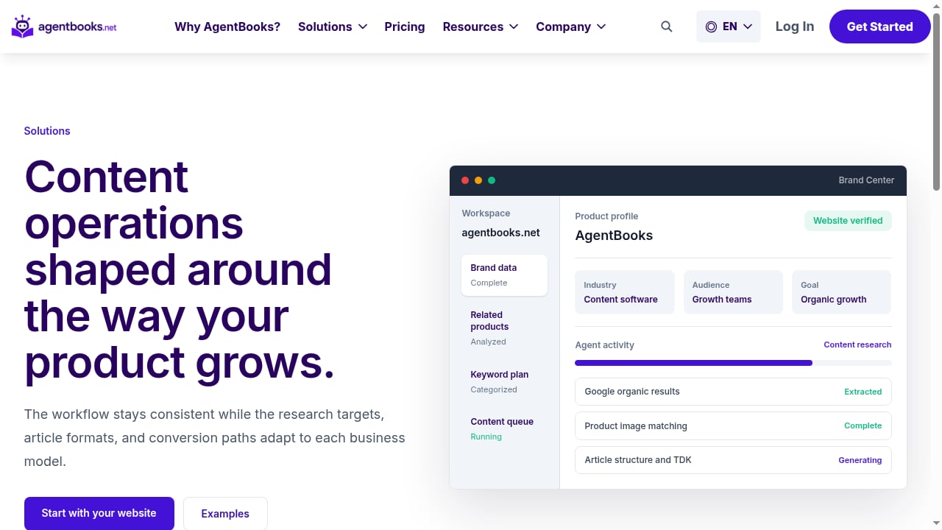Click the Running status under Content queue
The image size is (942, 530).
click(x=486, y=437)
